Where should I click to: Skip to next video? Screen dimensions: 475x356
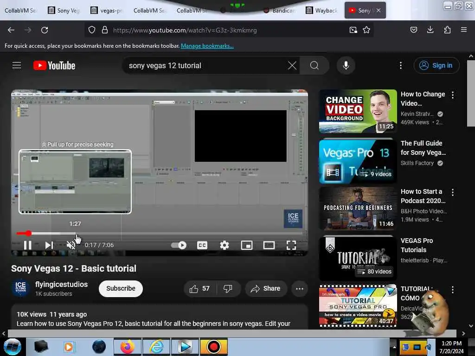coord(49,245)
